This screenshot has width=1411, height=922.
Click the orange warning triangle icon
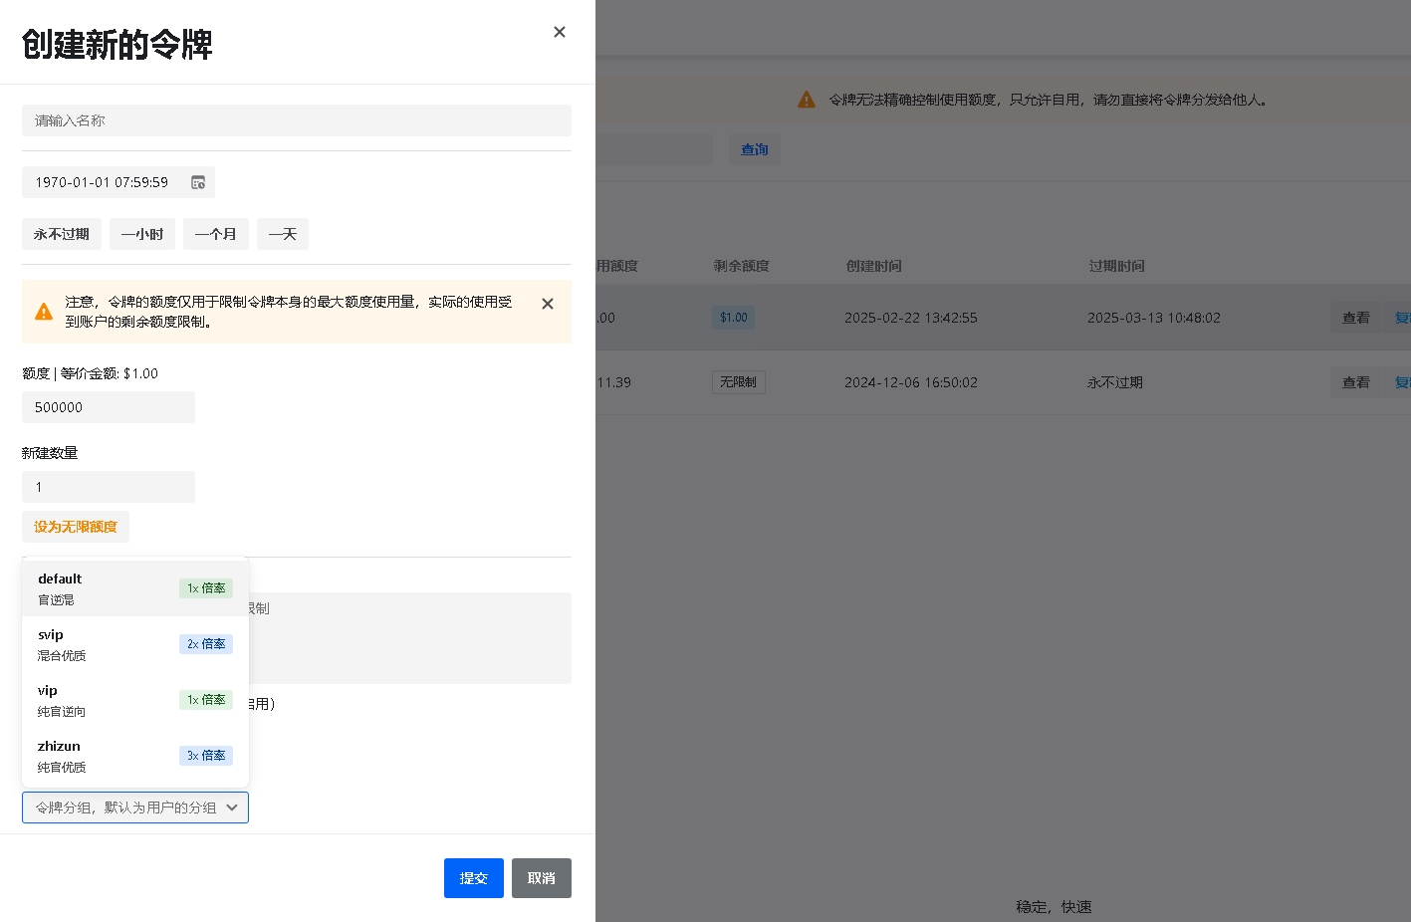44,312
